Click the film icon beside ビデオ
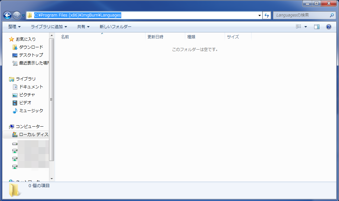This screenshot has height=201, width=339. point(15,103)
